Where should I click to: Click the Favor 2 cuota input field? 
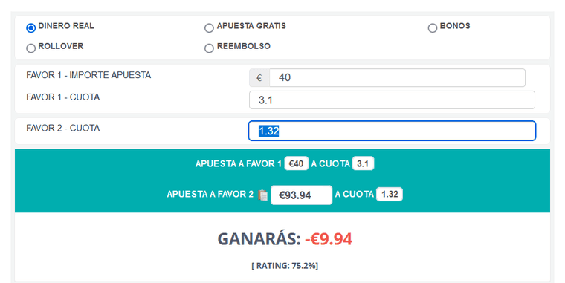[x=392, y=131]
